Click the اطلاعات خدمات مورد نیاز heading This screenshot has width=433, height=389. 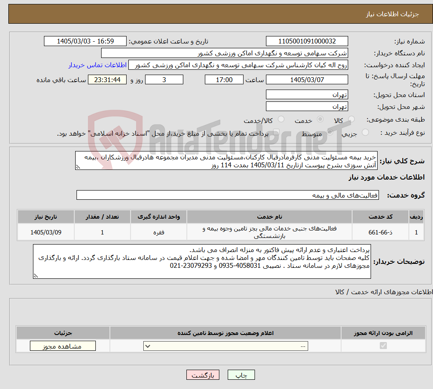(386, 177)
